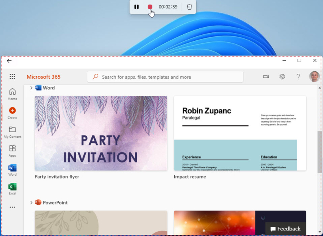Image resolution: width=323 pixels, height=236 pixels.
Task: Pause the screen recording
Action: coord(137,7)
